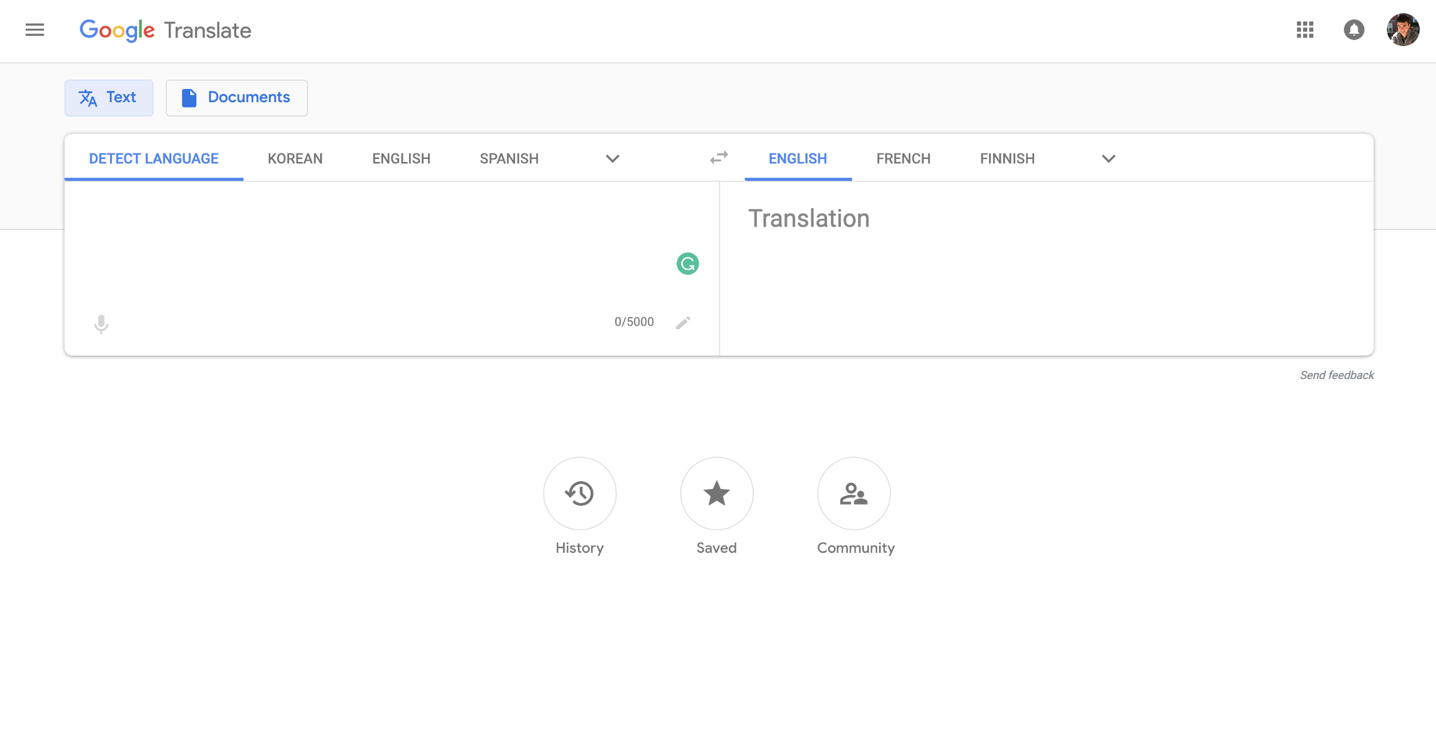
Task: Open handwriting input pencil tool
Action: point(683,323)
